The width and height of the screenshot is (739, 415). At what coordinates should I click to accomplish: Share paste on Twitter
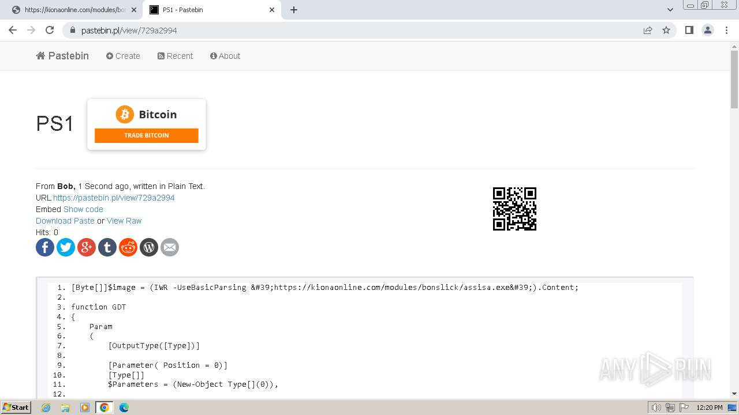pyautogui.click(x=66, y=247)
